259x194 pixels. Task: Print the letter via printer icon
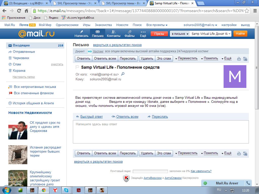pos(239,59)
